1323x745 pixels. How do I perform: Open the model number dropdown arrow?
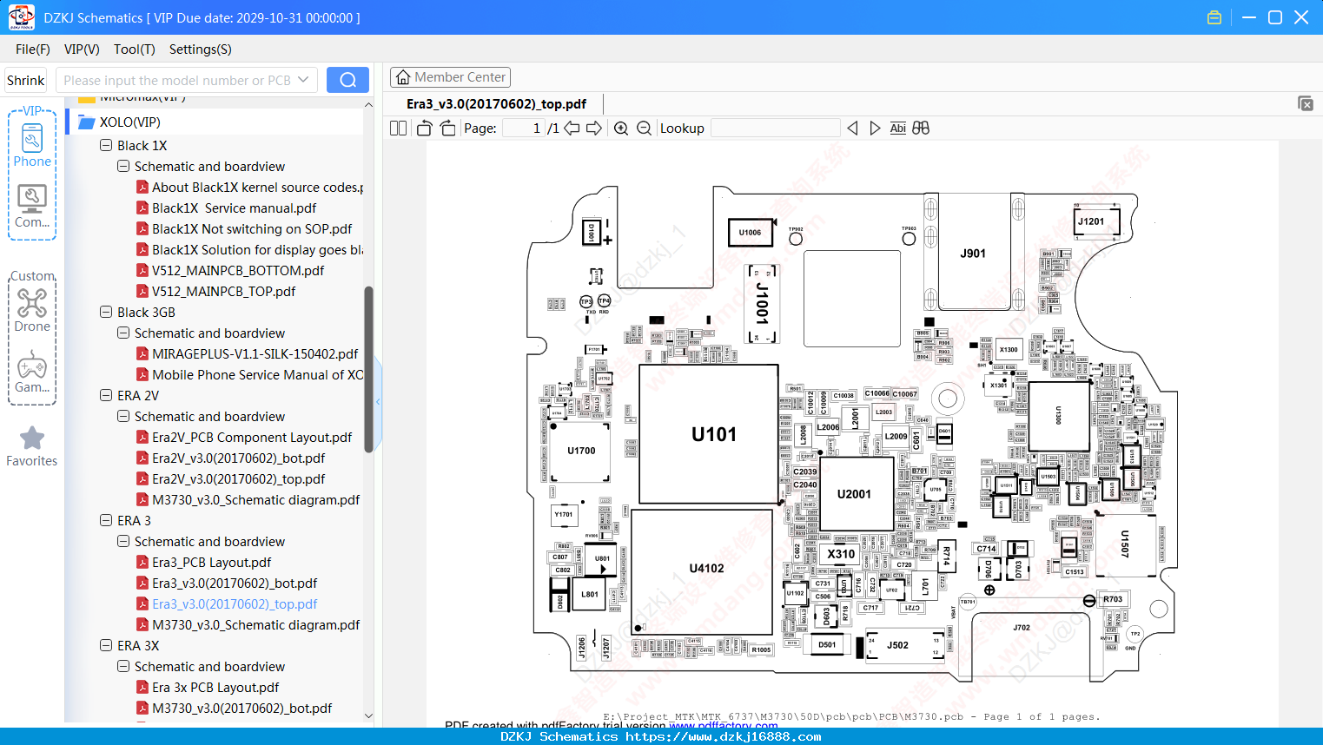point(303,80)
